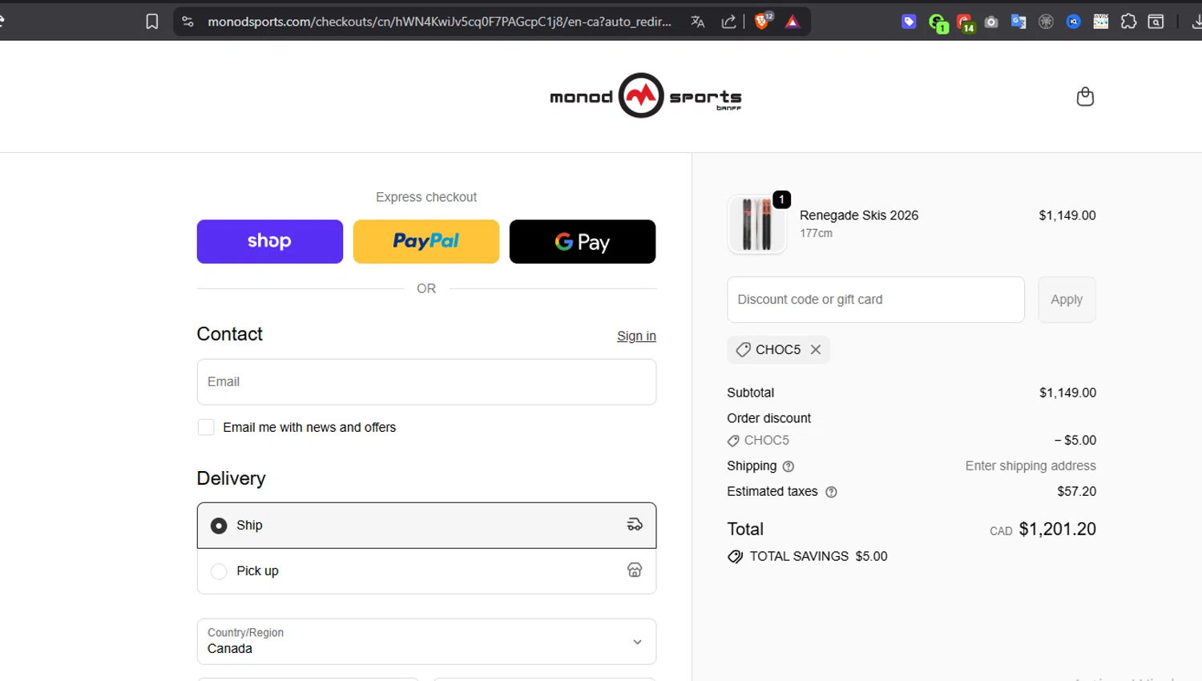The width and height of the screenshot is (1202, 681).
Task: Click the discount code or gift card field
Action: [876, 300]
